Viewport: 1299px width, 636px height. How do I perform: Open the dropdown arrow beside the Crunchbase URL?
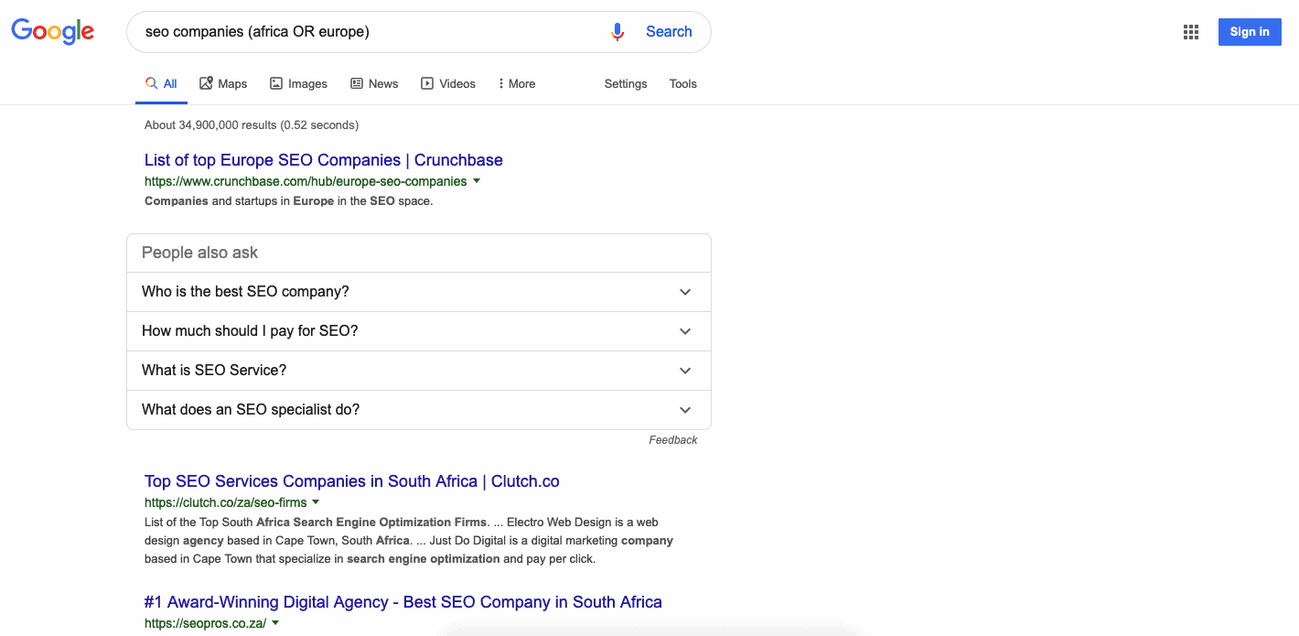click(x=476, y=181)
